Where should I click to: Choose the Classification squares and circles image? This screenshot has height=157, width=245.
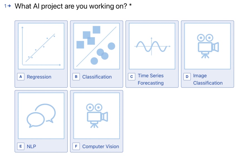click(97, 46)
